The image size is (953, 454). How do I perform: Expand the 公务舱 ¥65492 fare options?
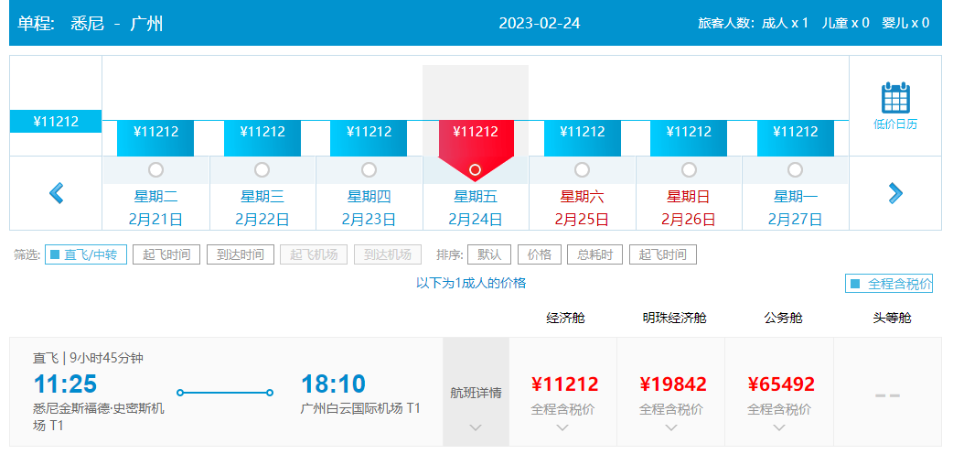click(x=779, y=427)
